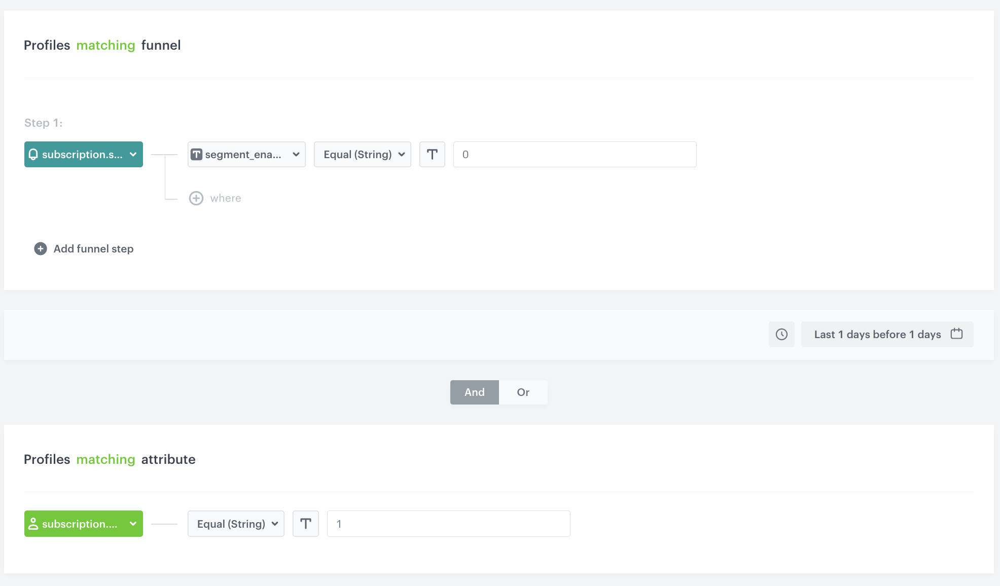Click the text-type T icon in Step 1
1000x586 pixels.
[432, 154]
